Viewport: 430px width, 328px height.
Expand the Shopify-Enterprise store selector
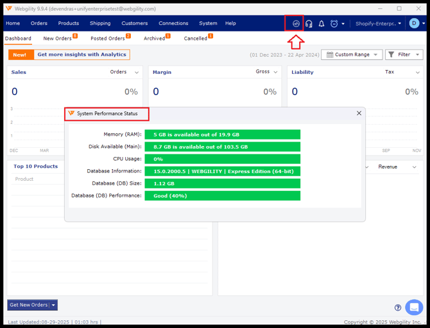click(379, 24)
